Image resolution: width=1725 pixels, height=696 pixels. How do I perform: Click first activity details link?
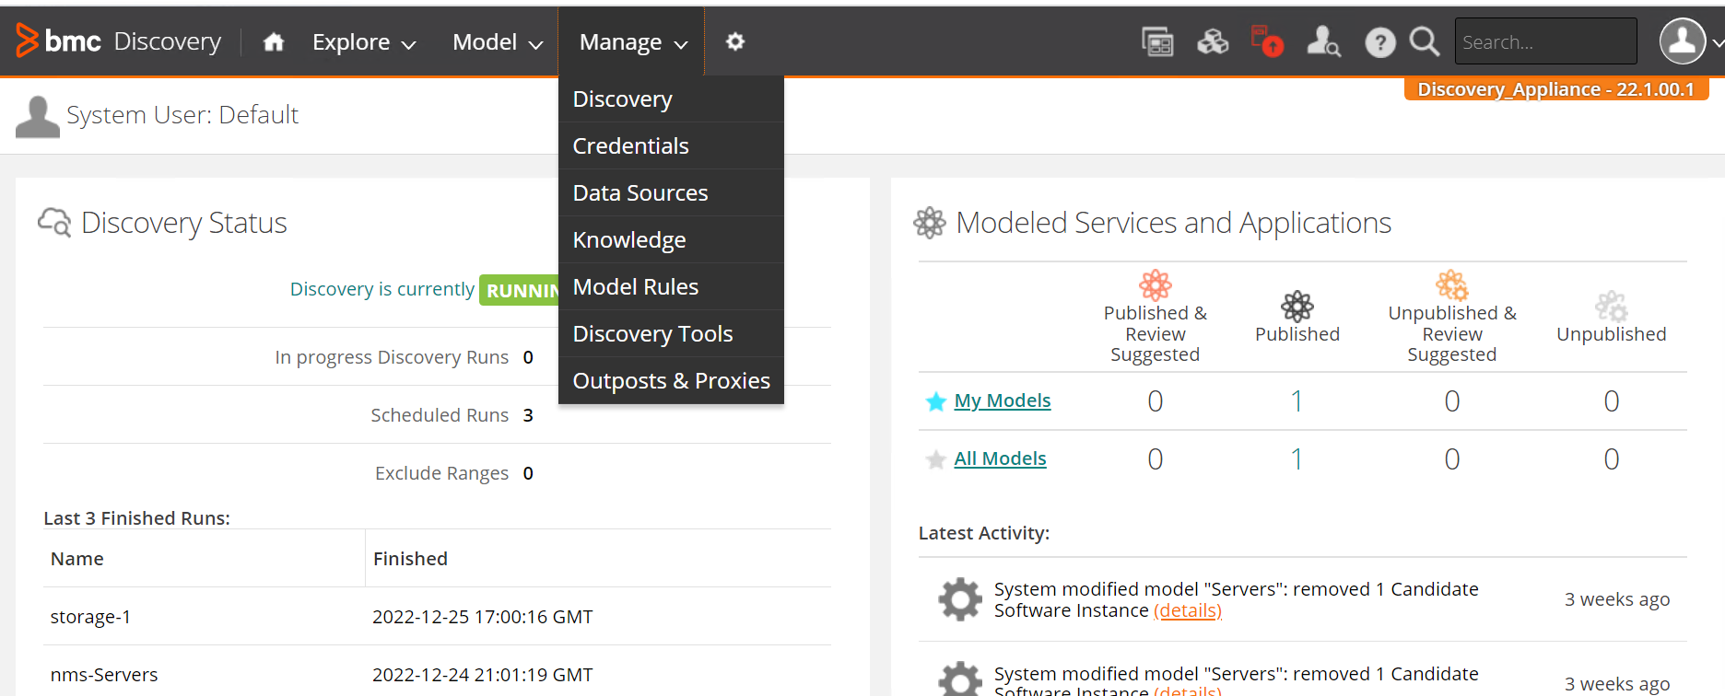coord(1187,610)
